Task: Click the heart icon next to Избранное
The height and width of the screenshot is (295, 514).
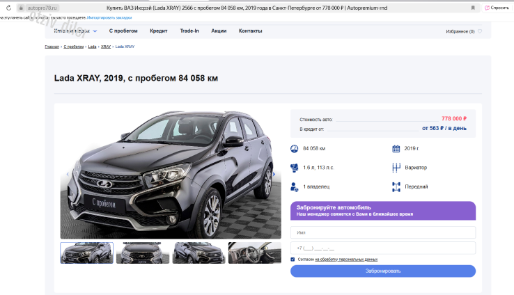Action: [480, 31]
